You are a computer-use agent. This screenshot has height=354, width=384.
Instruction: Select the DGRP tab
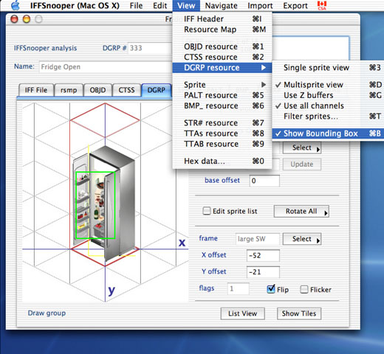click(x=157, y=90)
